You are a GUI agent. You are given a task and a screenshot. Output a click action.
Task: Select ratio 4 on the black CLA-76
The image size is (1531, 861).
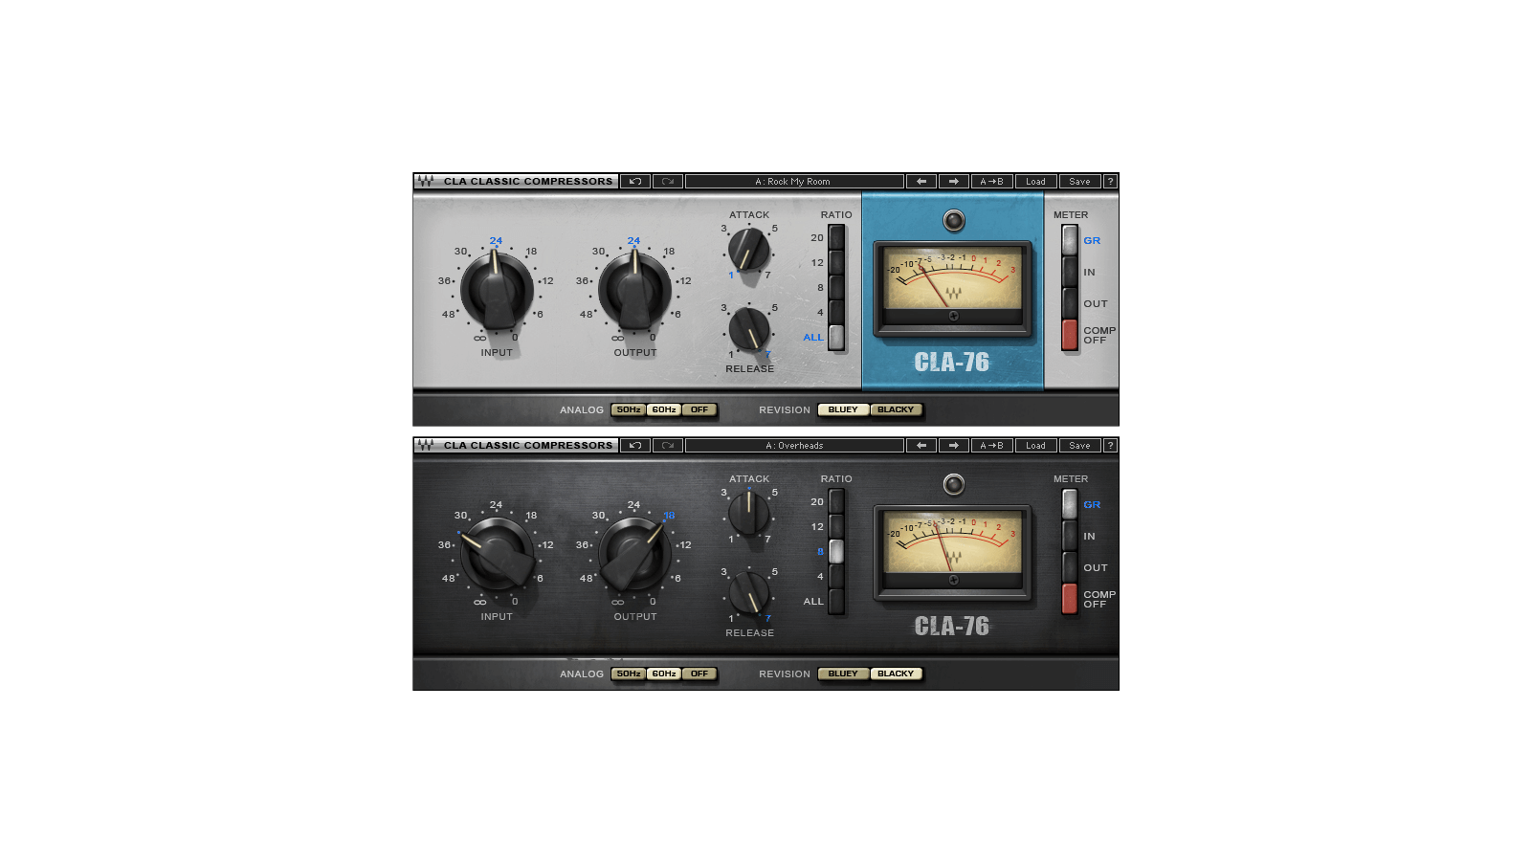836,576
